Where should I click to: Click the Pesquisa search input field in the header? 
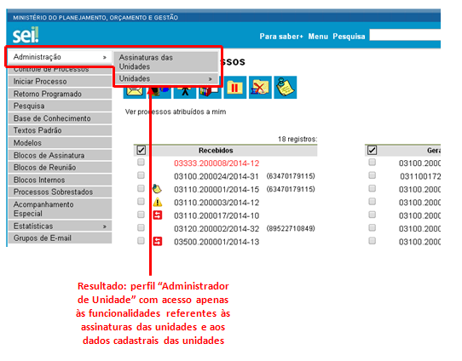point(405,35)
